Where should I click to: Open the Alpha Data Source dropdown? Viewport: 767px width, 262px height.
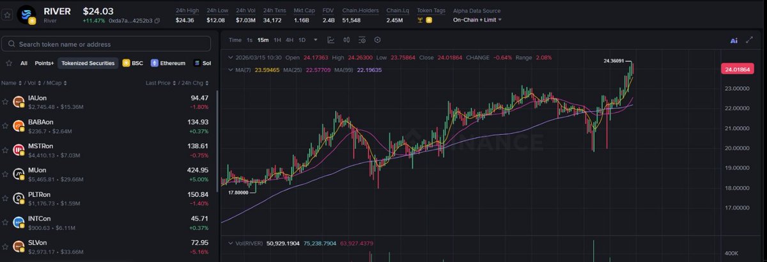coord(477,20)
